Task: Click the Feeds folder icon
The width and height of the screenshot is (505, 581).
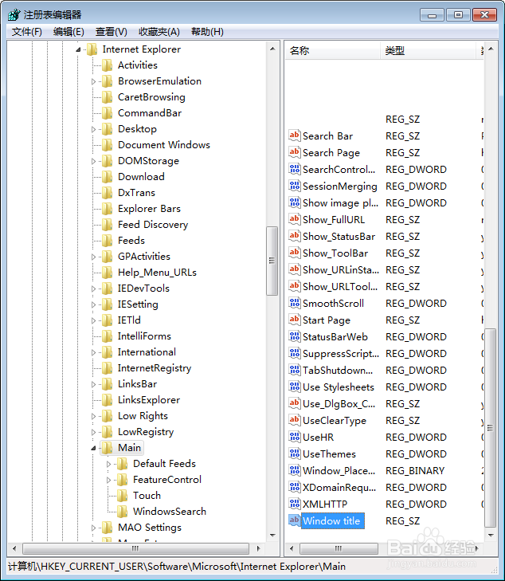Action: click(x=108, y=241)
